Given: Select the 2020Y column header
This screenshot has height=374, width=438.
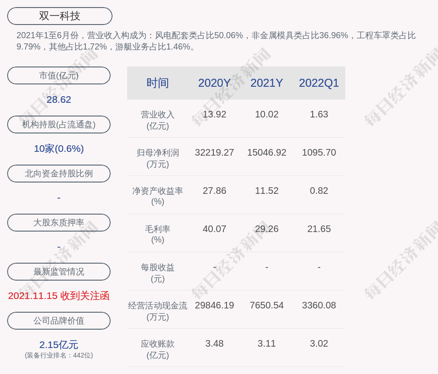Looking at the screenshot, I should [x=214, y=83].
